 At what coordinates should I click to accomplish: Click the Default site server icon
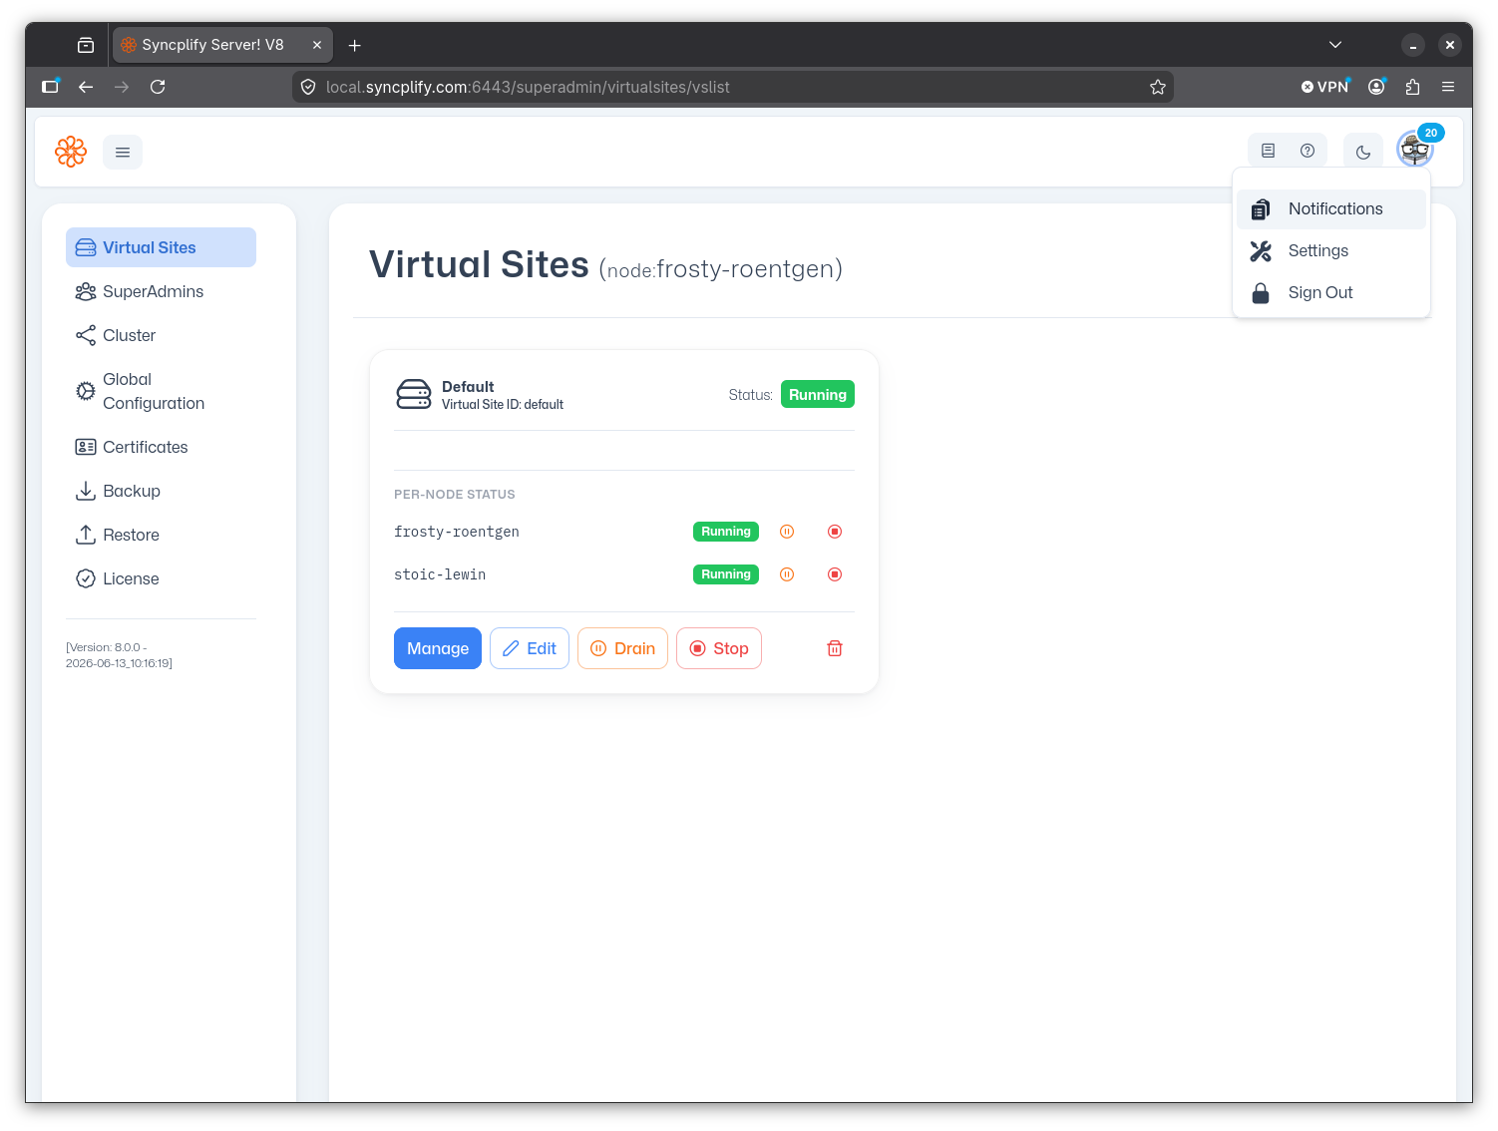pyautogui.click(x=414, y=394)
